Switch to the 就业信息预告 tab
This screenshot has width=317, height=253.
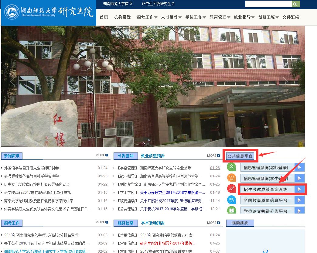pos(153,156)
